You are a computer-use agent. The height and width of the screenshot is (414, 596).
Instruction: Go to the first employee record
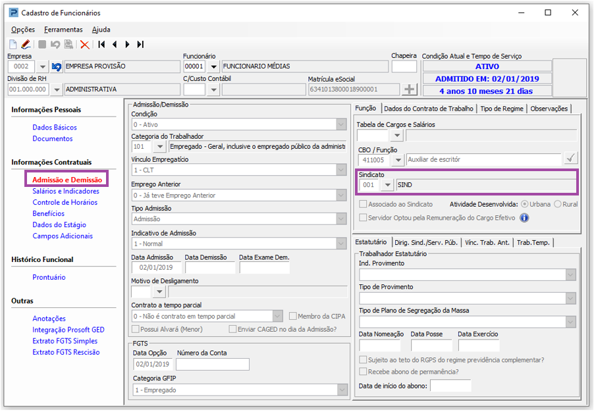101,45
